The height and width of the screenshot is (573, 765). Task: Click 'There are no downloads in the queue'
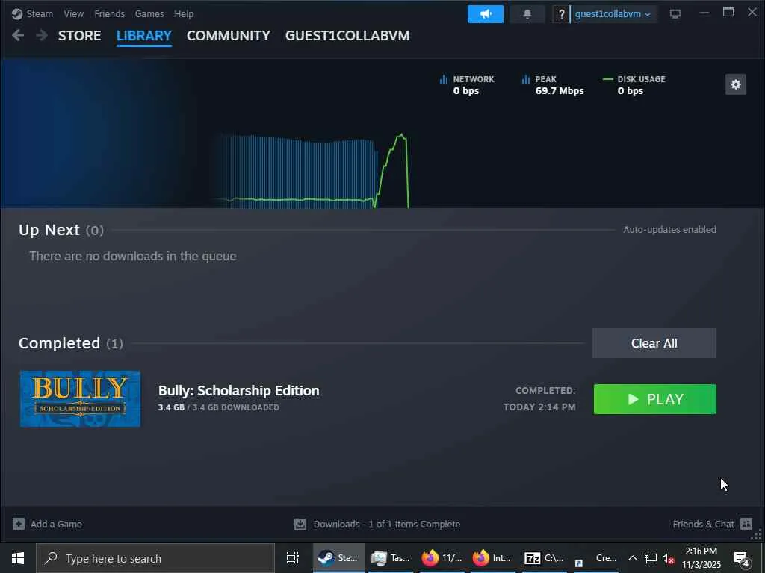point(133,257)
